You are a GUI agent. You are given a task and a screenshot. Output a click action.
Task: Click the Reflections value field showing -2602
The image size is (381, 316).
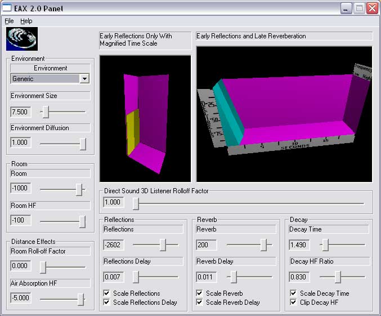click(114, 244)
